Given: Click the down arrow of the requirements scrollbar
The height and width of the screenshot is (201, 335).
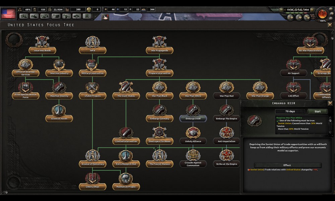Looking at the screenshot, I should [x=330, y=133].
